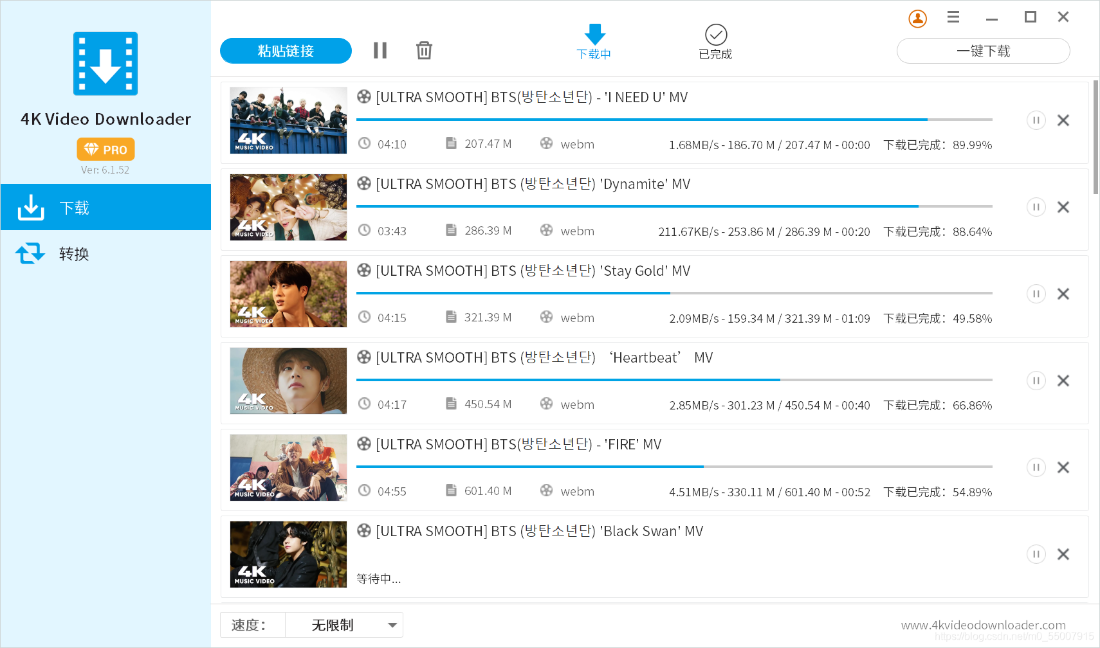Viewport: 1100px width, 648px height.
Task: Click the clock icon next to 04:10
Action: (364, 143)
